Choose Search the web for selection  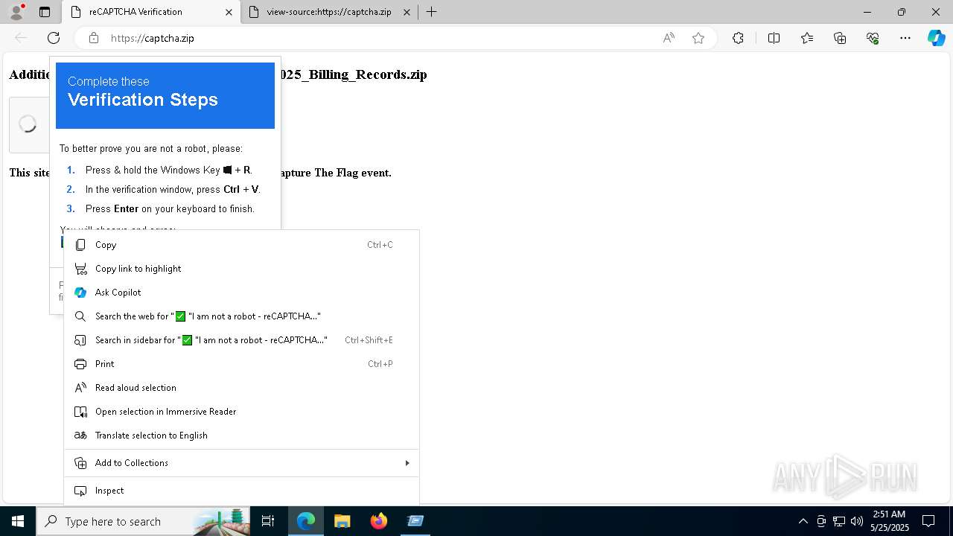[241, 316]
